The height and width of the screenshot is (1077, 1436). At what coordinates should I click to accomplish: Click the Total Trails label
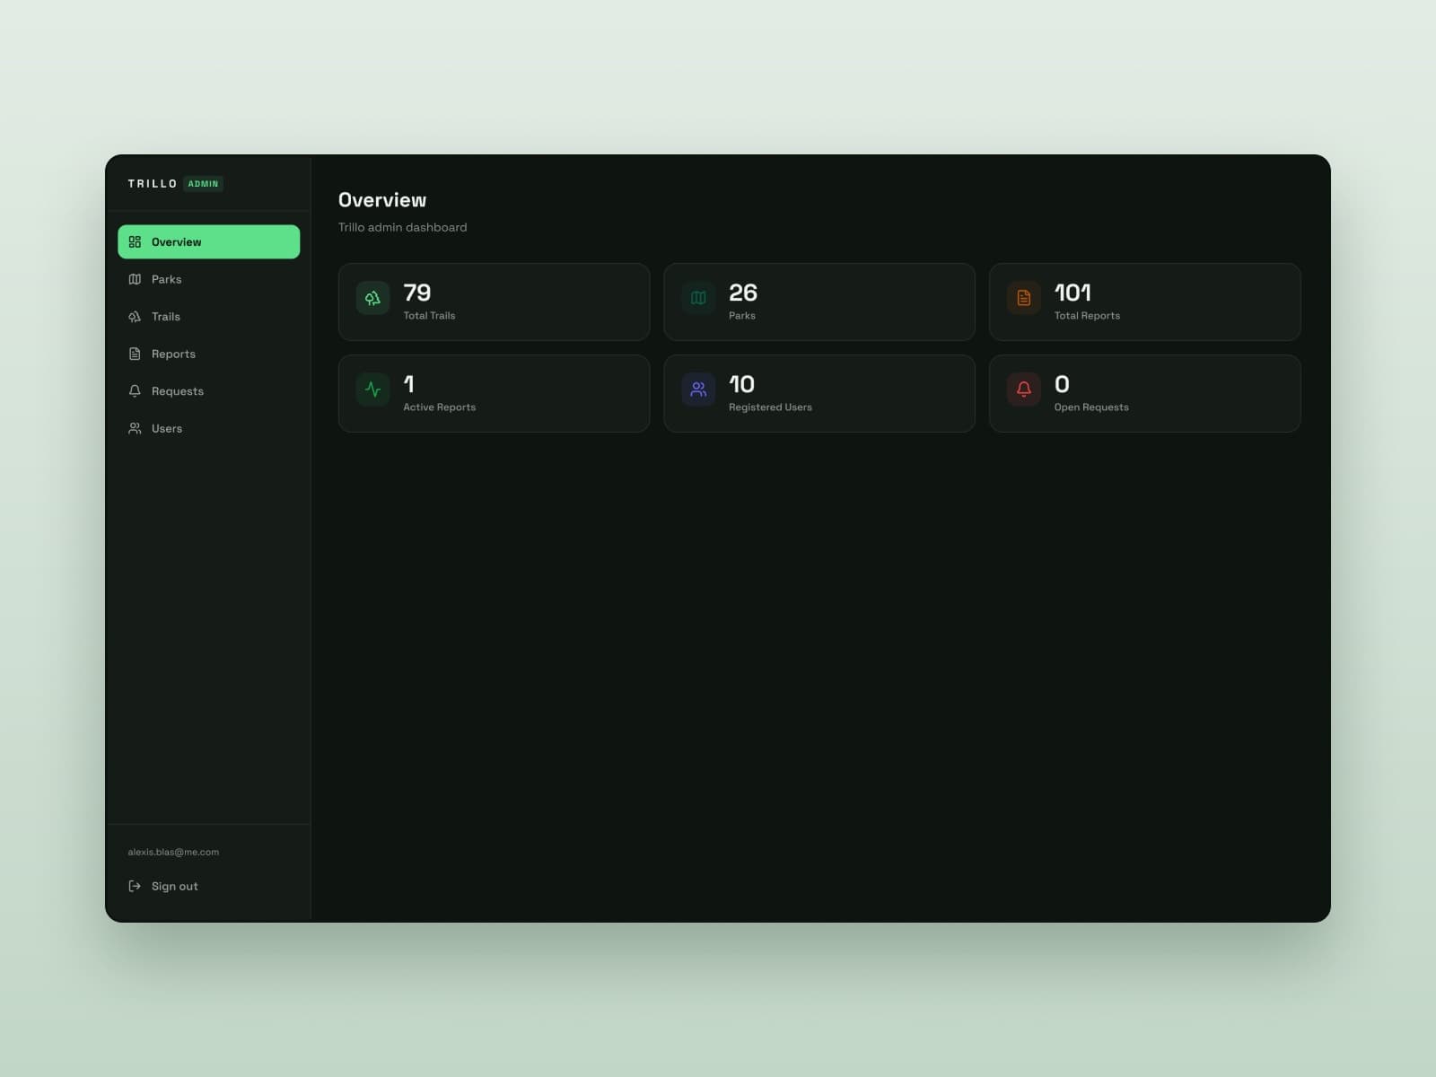(429, 316)
